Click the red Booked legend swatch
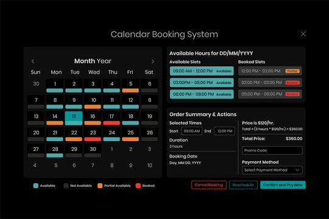Image resolution: width=329 pixels, height=219 pixels. click(138, 186)
